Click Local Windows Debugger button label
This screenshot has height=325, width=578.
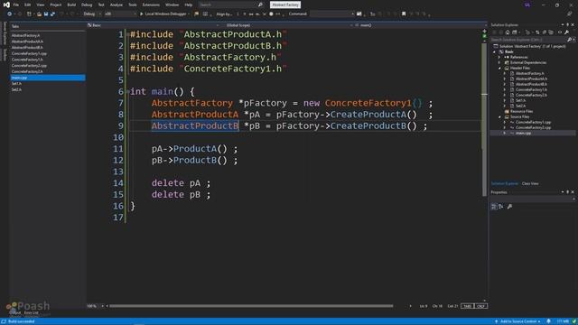point(165,14)
